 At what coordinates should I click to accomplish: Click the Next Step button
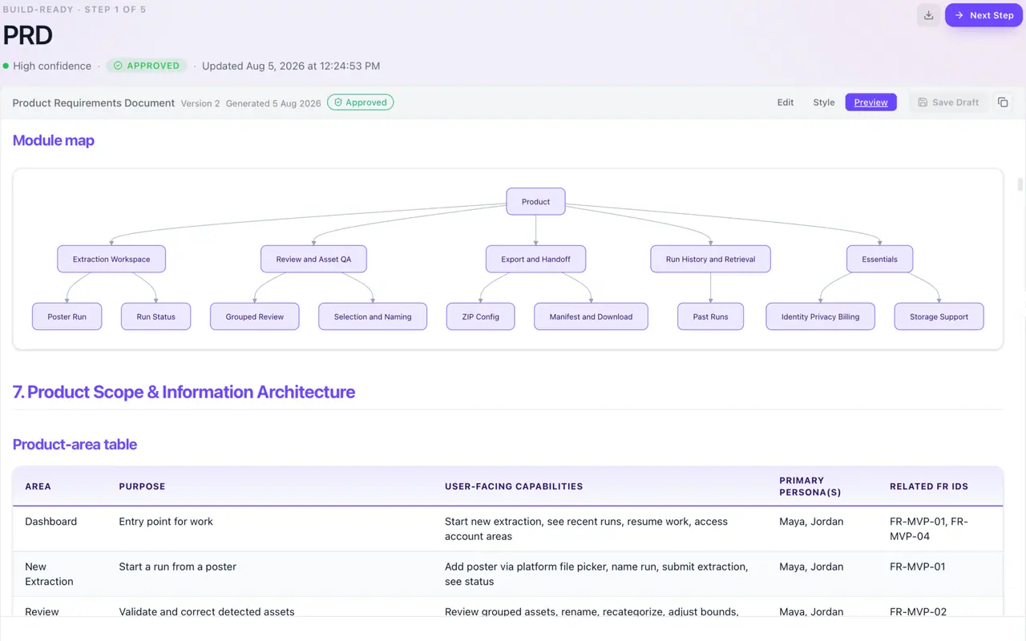pyautogui.click(x=984, y=15)
